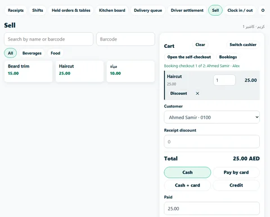Go to Delivery queue tab
The width and height of the screenshot is (270, 217).
coord(148,10)
